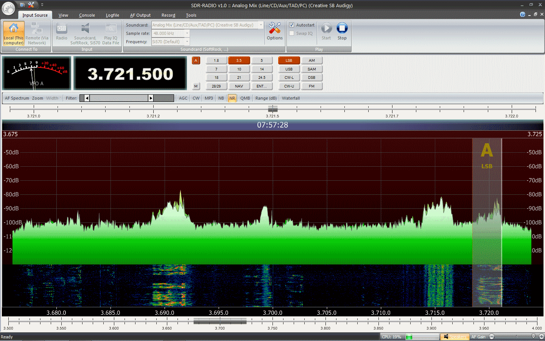Click the VFO A frequency display
The image size is (545, 341).
coord(130,73)
